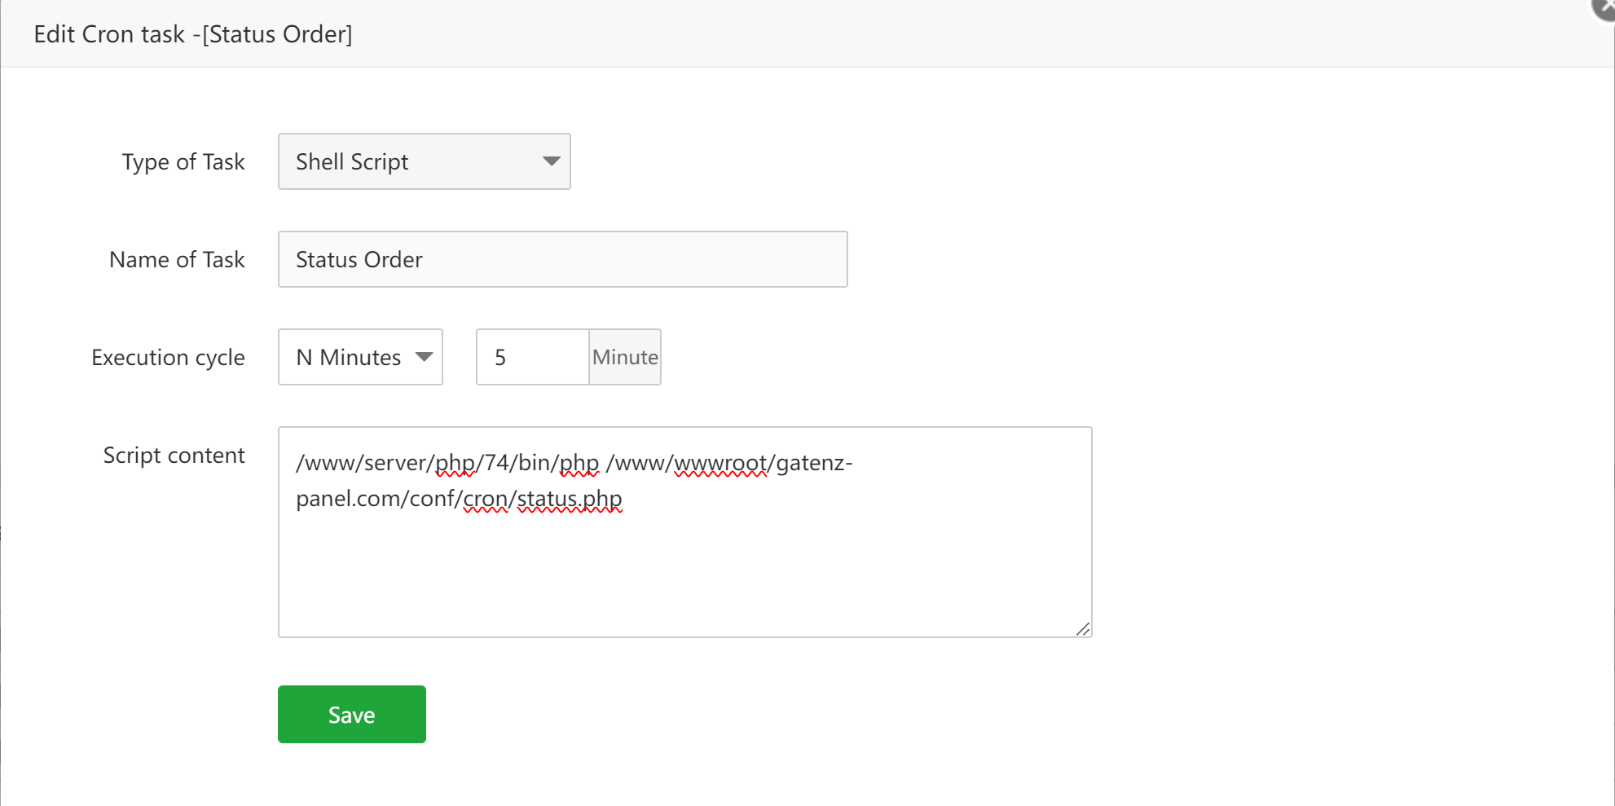Focus the Name of Task field
1615x806 pixels.
coord(562,259)
